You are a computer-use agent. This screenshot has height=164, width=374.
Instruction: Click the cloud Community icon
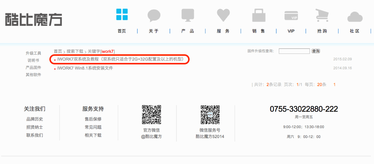pos(355,17)
